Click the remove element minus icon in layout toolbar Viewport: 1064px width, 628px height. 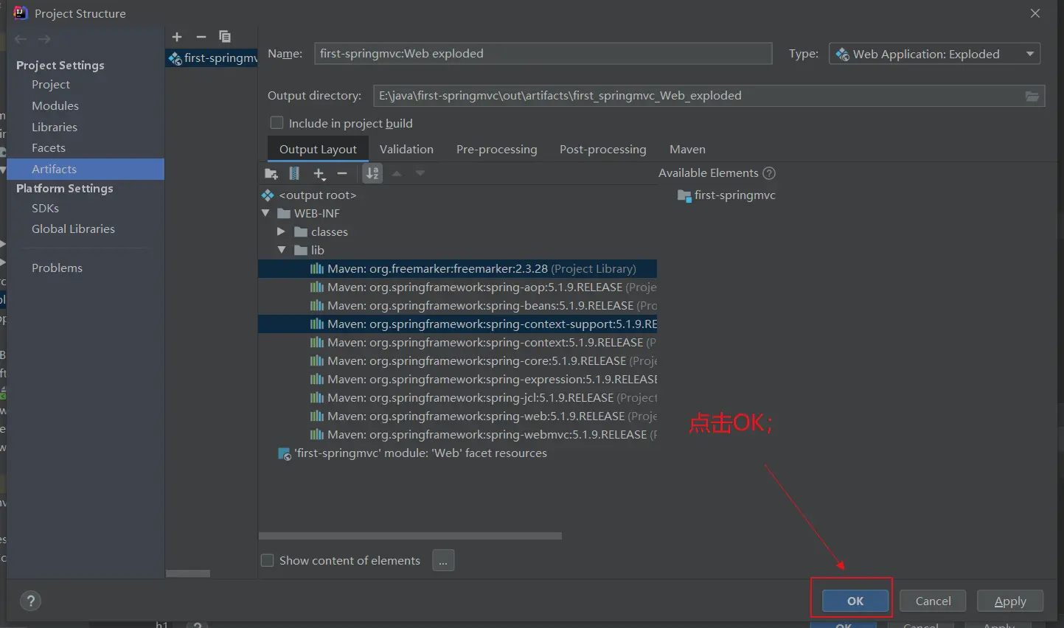(342, 174)
